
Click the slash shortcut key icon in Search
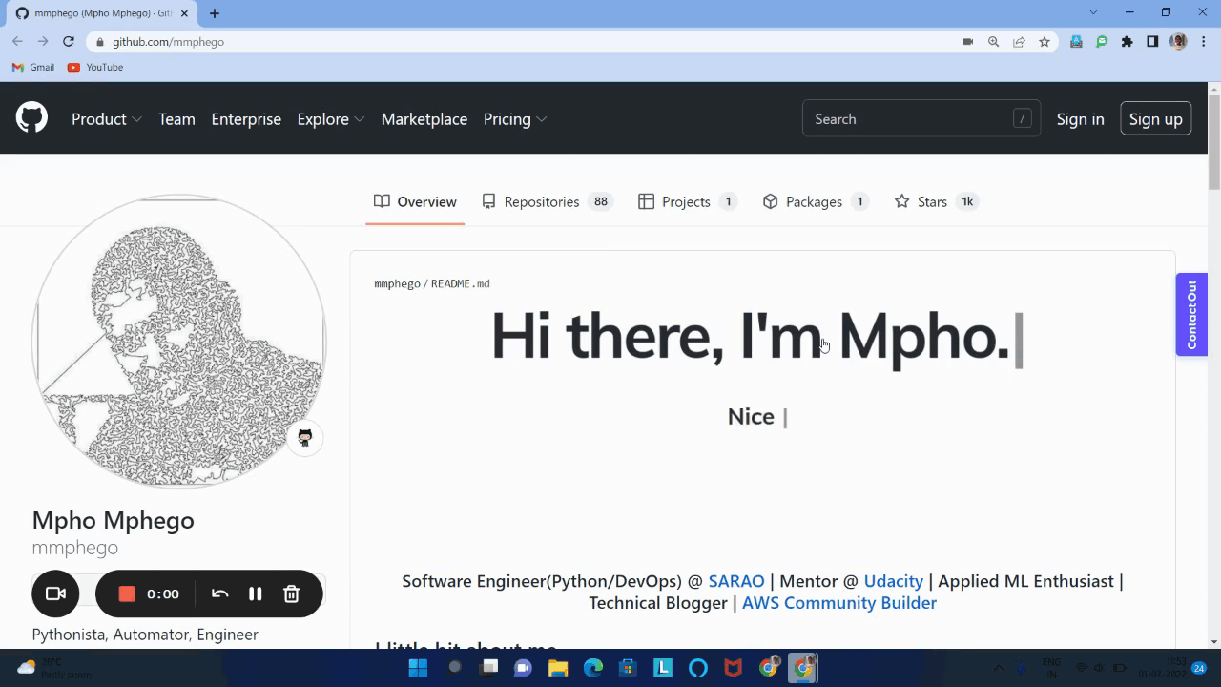point(1023,118)
